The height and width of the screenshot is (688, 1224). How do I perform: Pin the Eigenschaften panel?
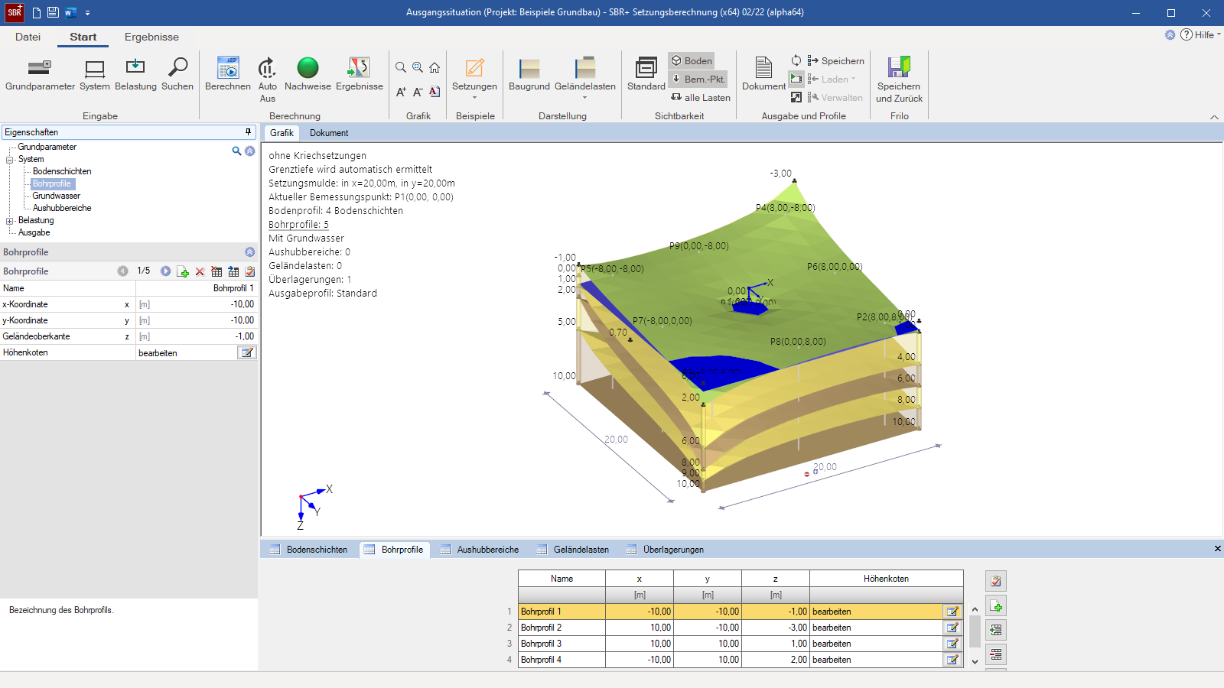(248, 131)
